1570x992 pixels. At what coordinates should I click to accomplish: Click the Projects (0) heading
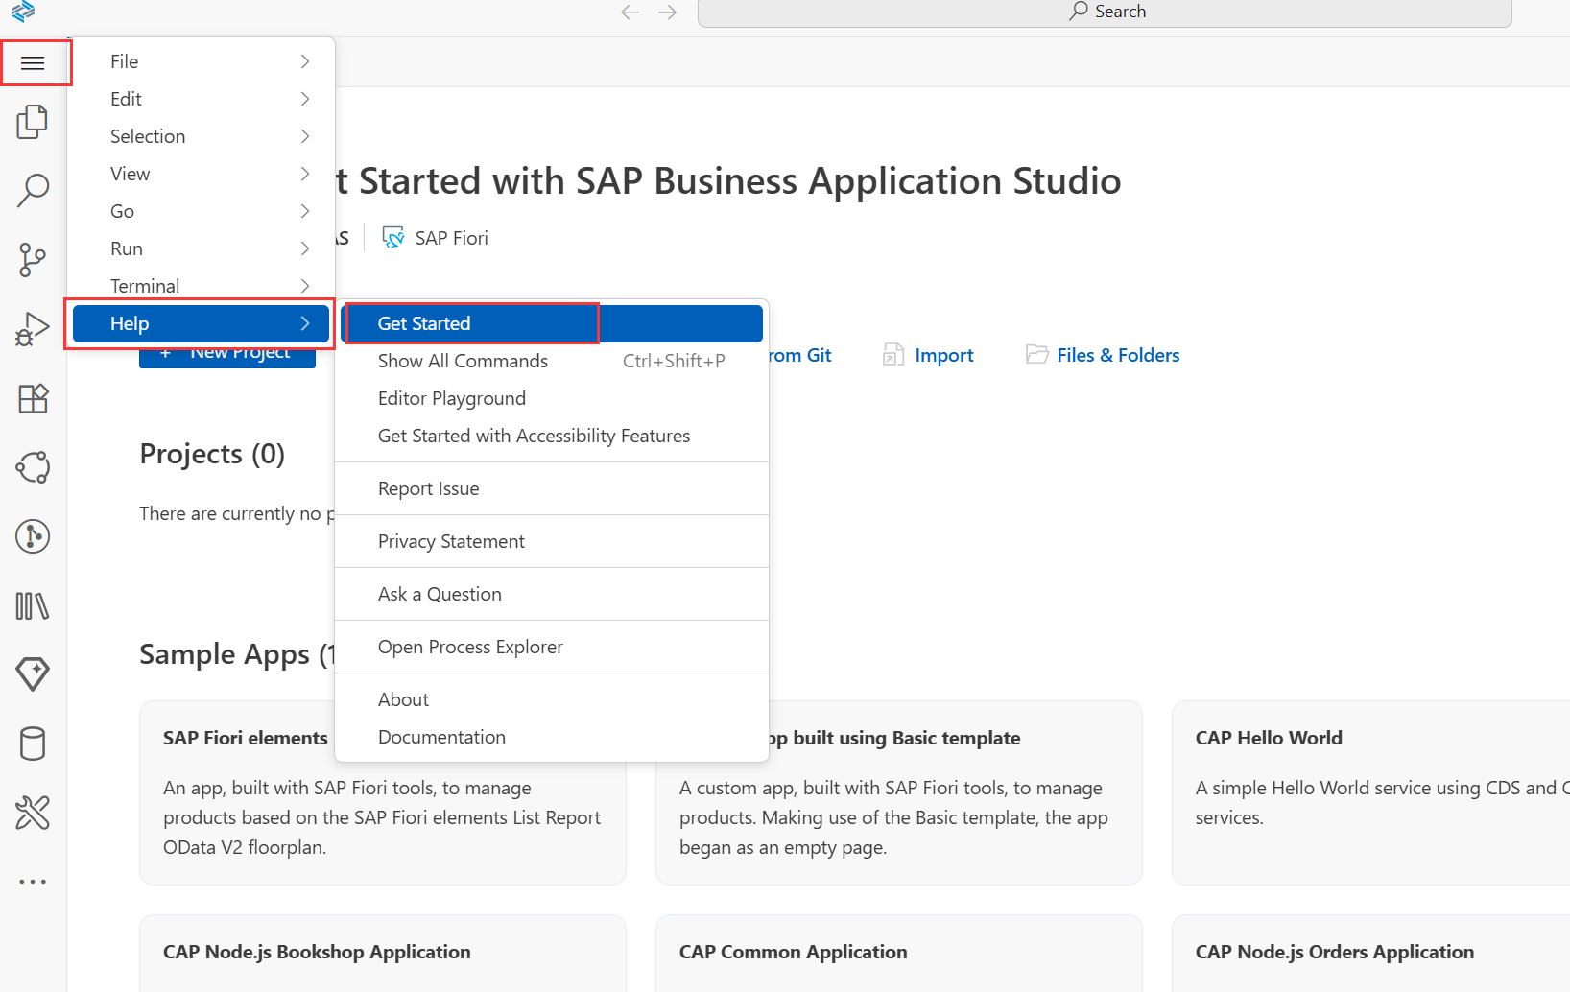point(212,454)
